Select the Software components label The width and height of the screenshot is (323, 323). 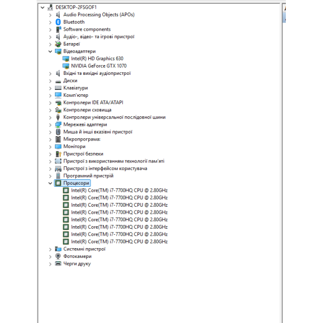(87, 29)
